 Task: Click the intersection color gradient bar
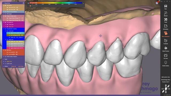pyautogui.click(x=56, y=3)
